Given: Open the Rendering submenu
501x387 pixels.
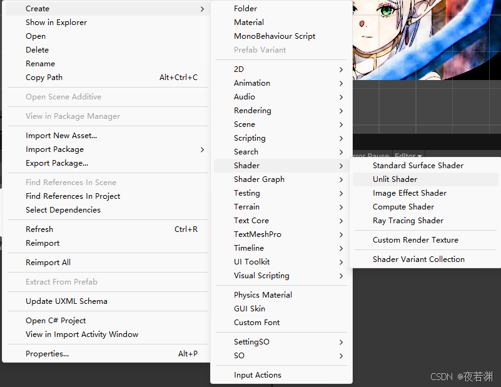Looking at the screenshot, I should point(281,111).
